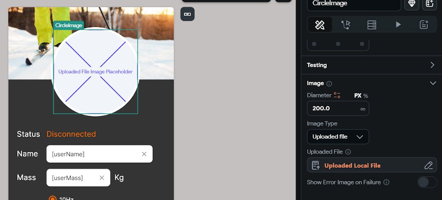Image resolution: width=442 pixels, height=200 pixels.
Task: Click the canvas width toggle icon
Action: 187,14
